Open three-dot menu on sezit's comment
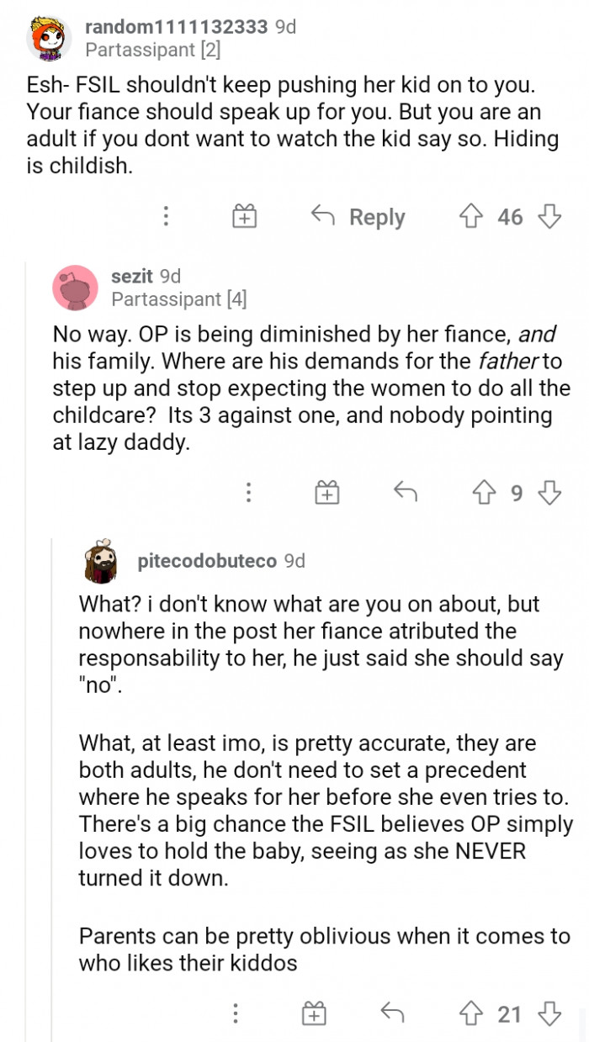Screen dimensions: 589x1042 point(248,492)
